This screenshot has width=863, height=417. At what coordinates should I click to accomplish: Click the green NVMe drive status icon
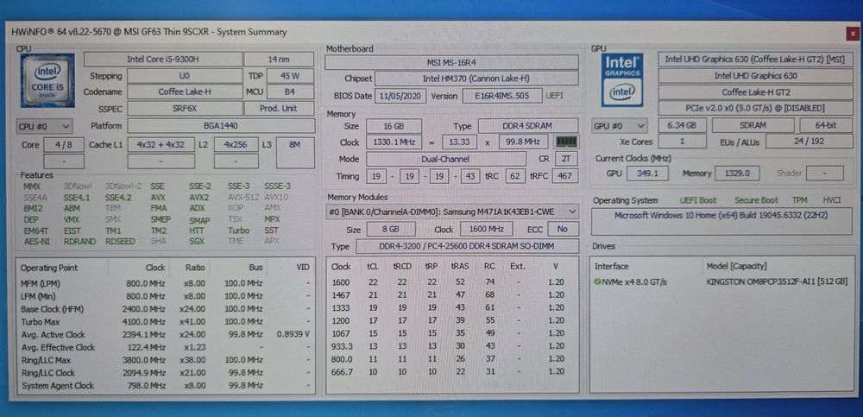pos(598,282)
